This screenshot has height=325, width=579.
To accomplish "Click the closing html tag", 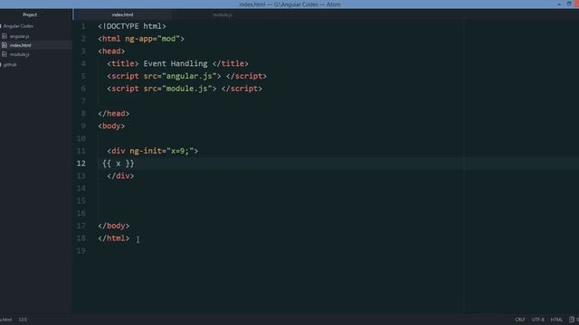I will pos(114,238).
